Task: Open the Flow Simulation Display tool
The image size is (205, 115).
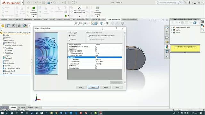Action: [97, 11]
